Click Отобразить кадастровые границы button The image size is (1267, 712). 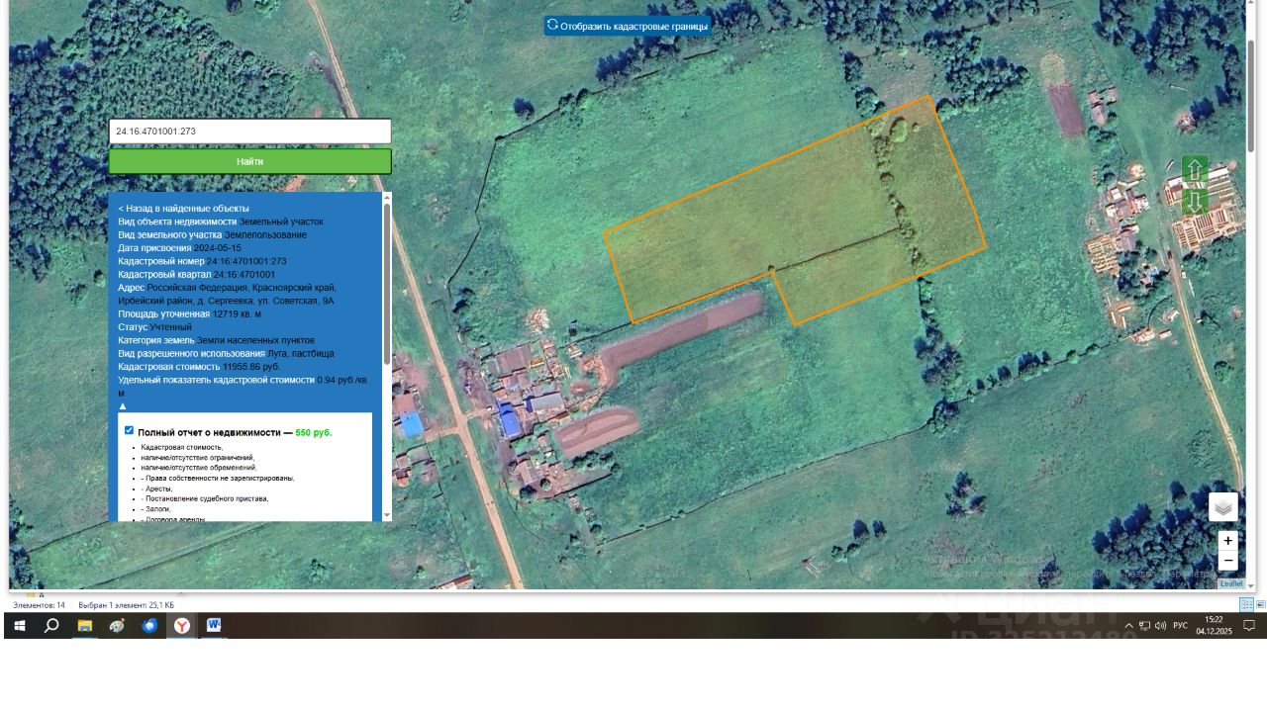tap(628, 26)
